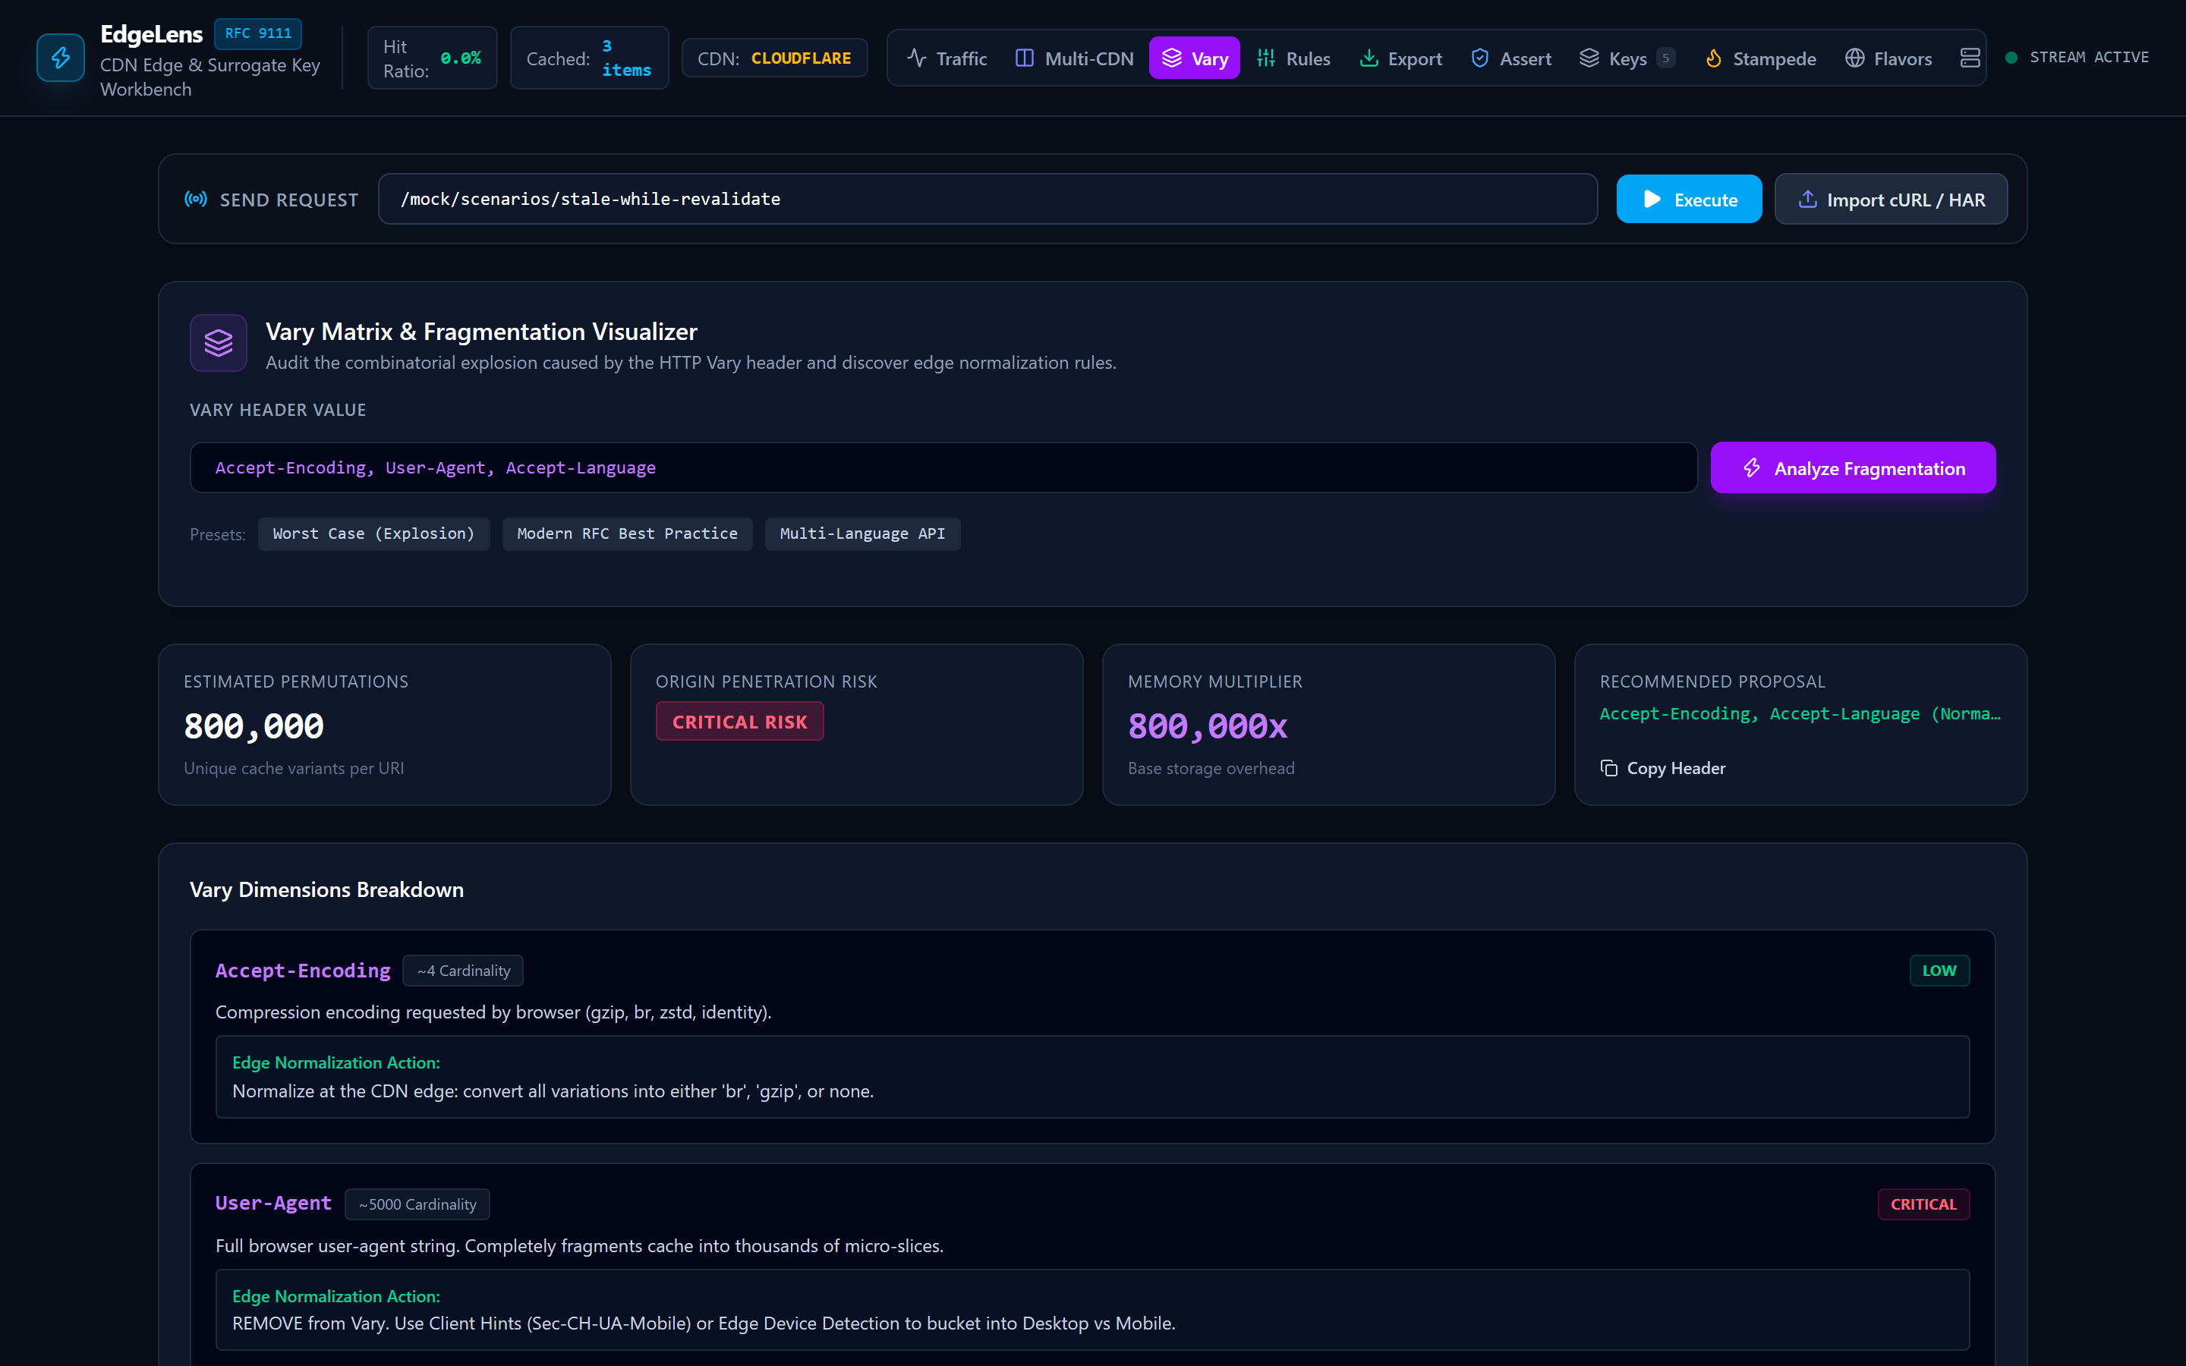The height and width of the screenshot is (1366, 2186).
Task: Click the Multi-CDN columns icon
Action: click(1025, 58)
